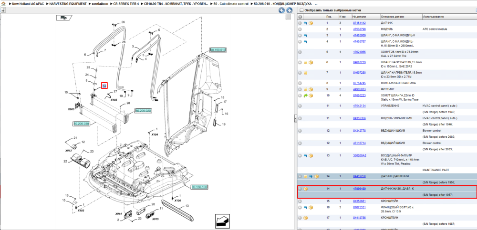This screenshot has height=230, width=477.
Task: Click the package box icon for part 44995013
Action: 311,89
